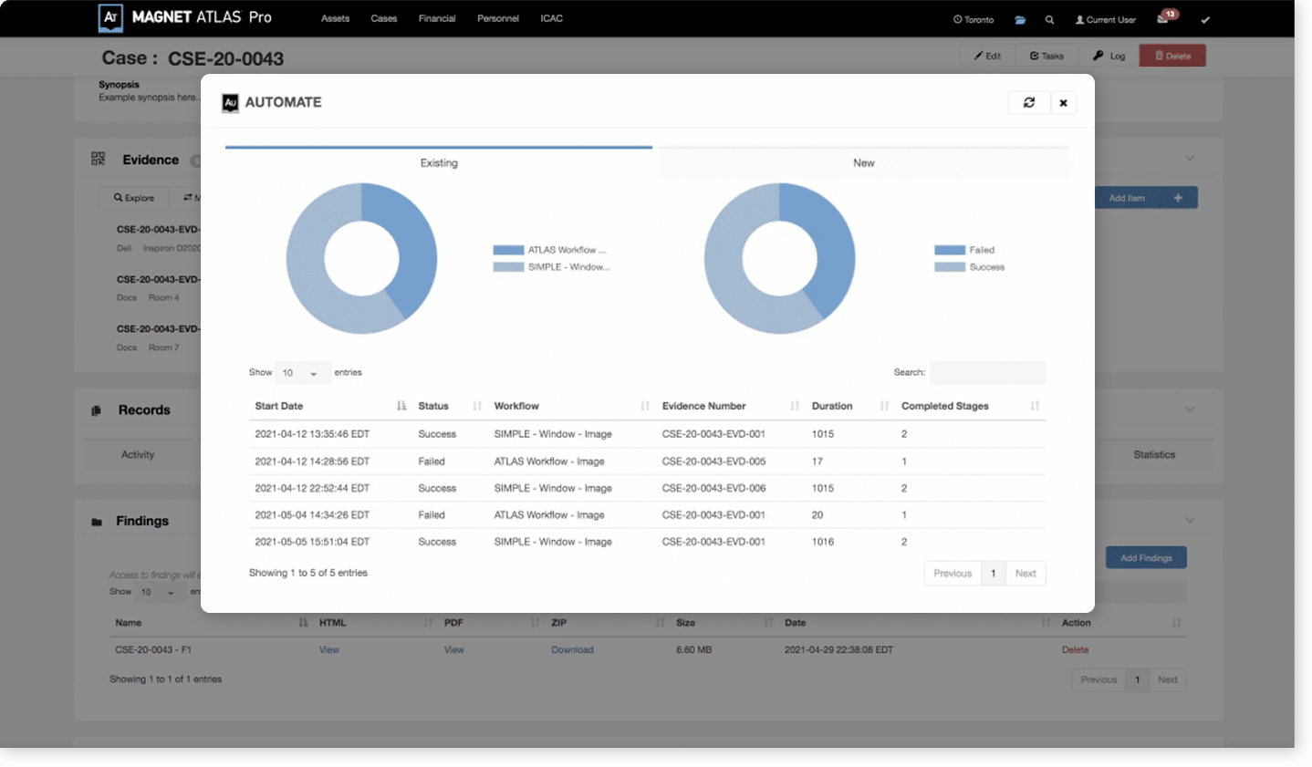Switch to the Existing tab

439,162
